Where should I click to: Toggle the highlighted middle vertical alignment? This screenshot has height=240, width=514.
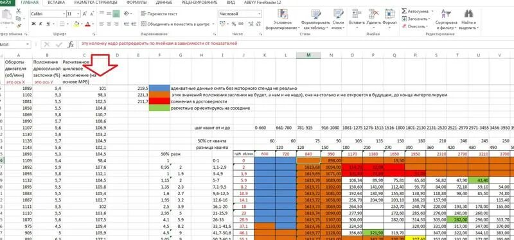click(x=116, y=13)
